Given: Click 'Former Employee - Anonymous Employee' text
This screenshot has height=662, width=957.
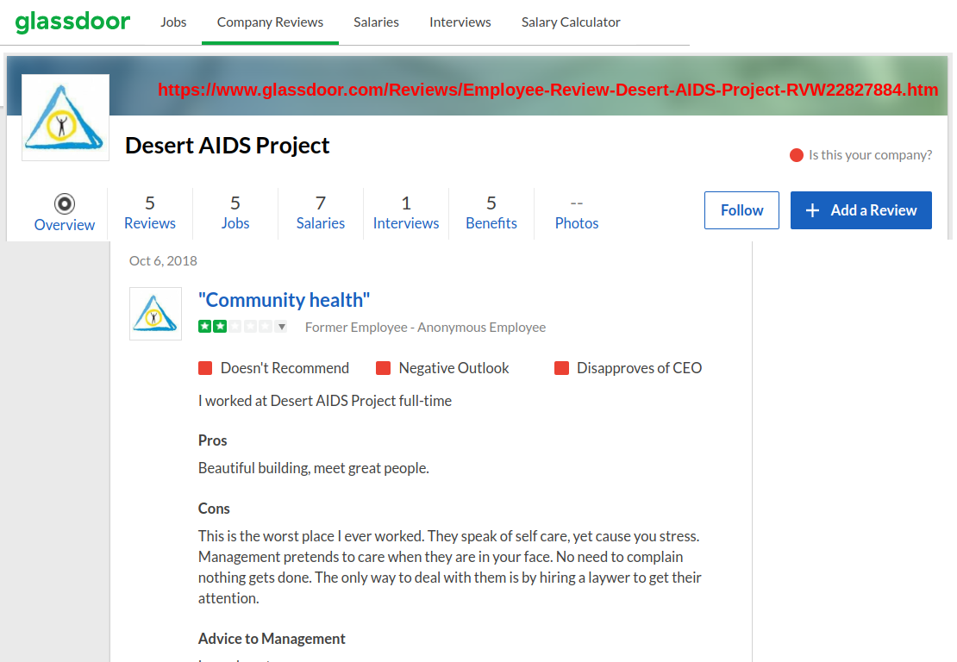Looking at the screenshot, I should click(x=425, y=328).
